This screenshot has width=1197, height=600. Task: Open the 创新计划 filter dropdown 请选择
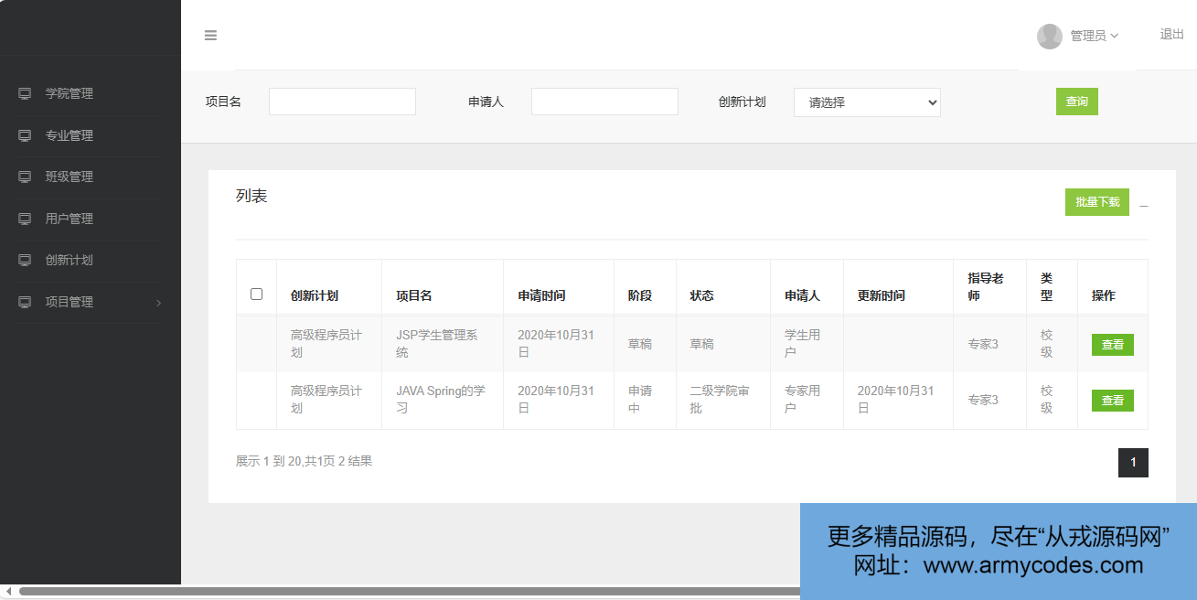[867, 102]
